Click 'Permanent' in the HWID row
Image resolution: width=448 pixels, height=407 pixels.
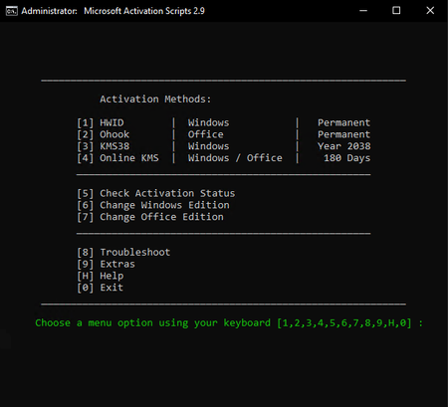click(343, 122)
